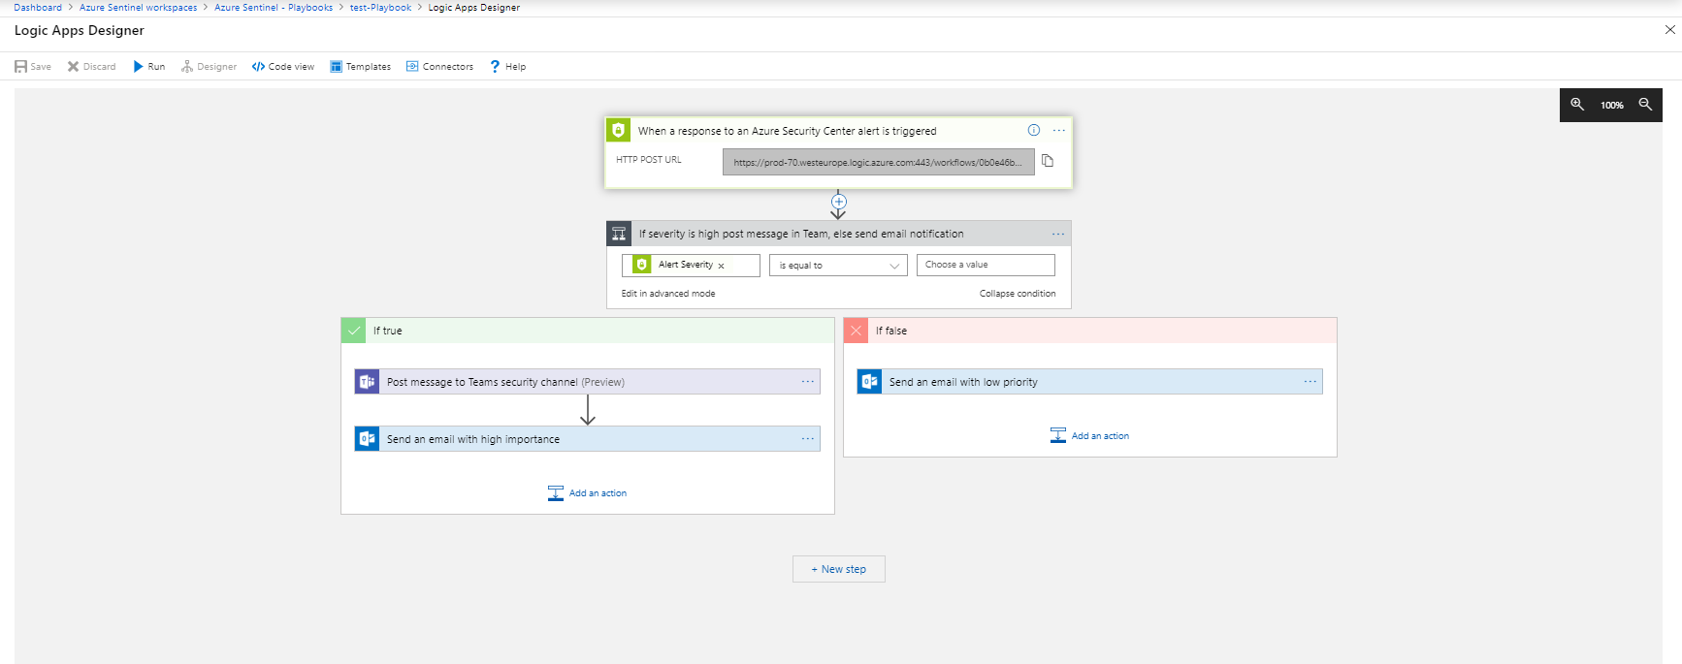Open Azure Sentinel workspaces breadcrumb
1682x664 pixels.
pos(138,8)
